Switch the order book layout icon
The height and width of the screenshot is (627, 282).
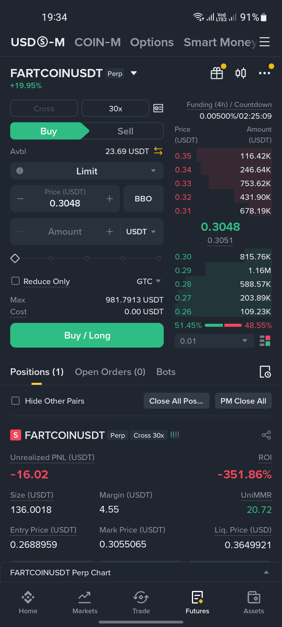[265, 341]
